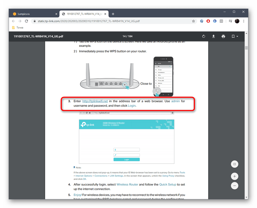Screen dimensions: 257x208
Task: Click the Internet Options text in the note
Action: click(x=84, y=176)
